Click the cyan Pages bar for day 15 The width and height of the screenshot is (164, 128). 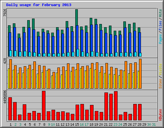(78, 53)
